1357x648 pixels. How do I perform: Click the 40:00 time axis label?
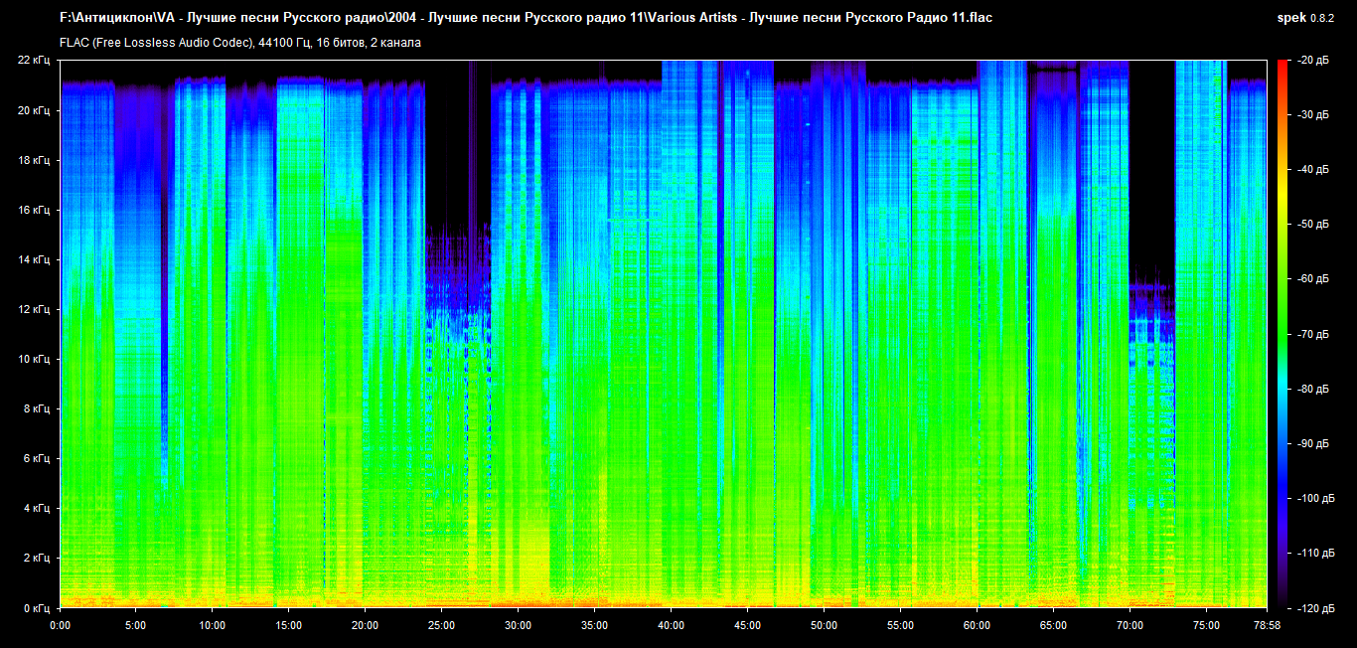pos(671,626)
